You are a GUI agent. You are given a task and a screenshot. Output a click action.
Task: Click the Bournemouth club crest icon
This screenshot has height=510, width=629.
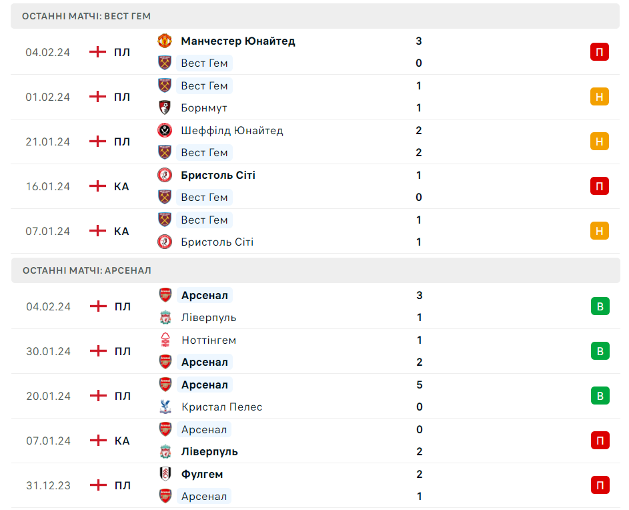pyautogui.click(x=165, y=107)
